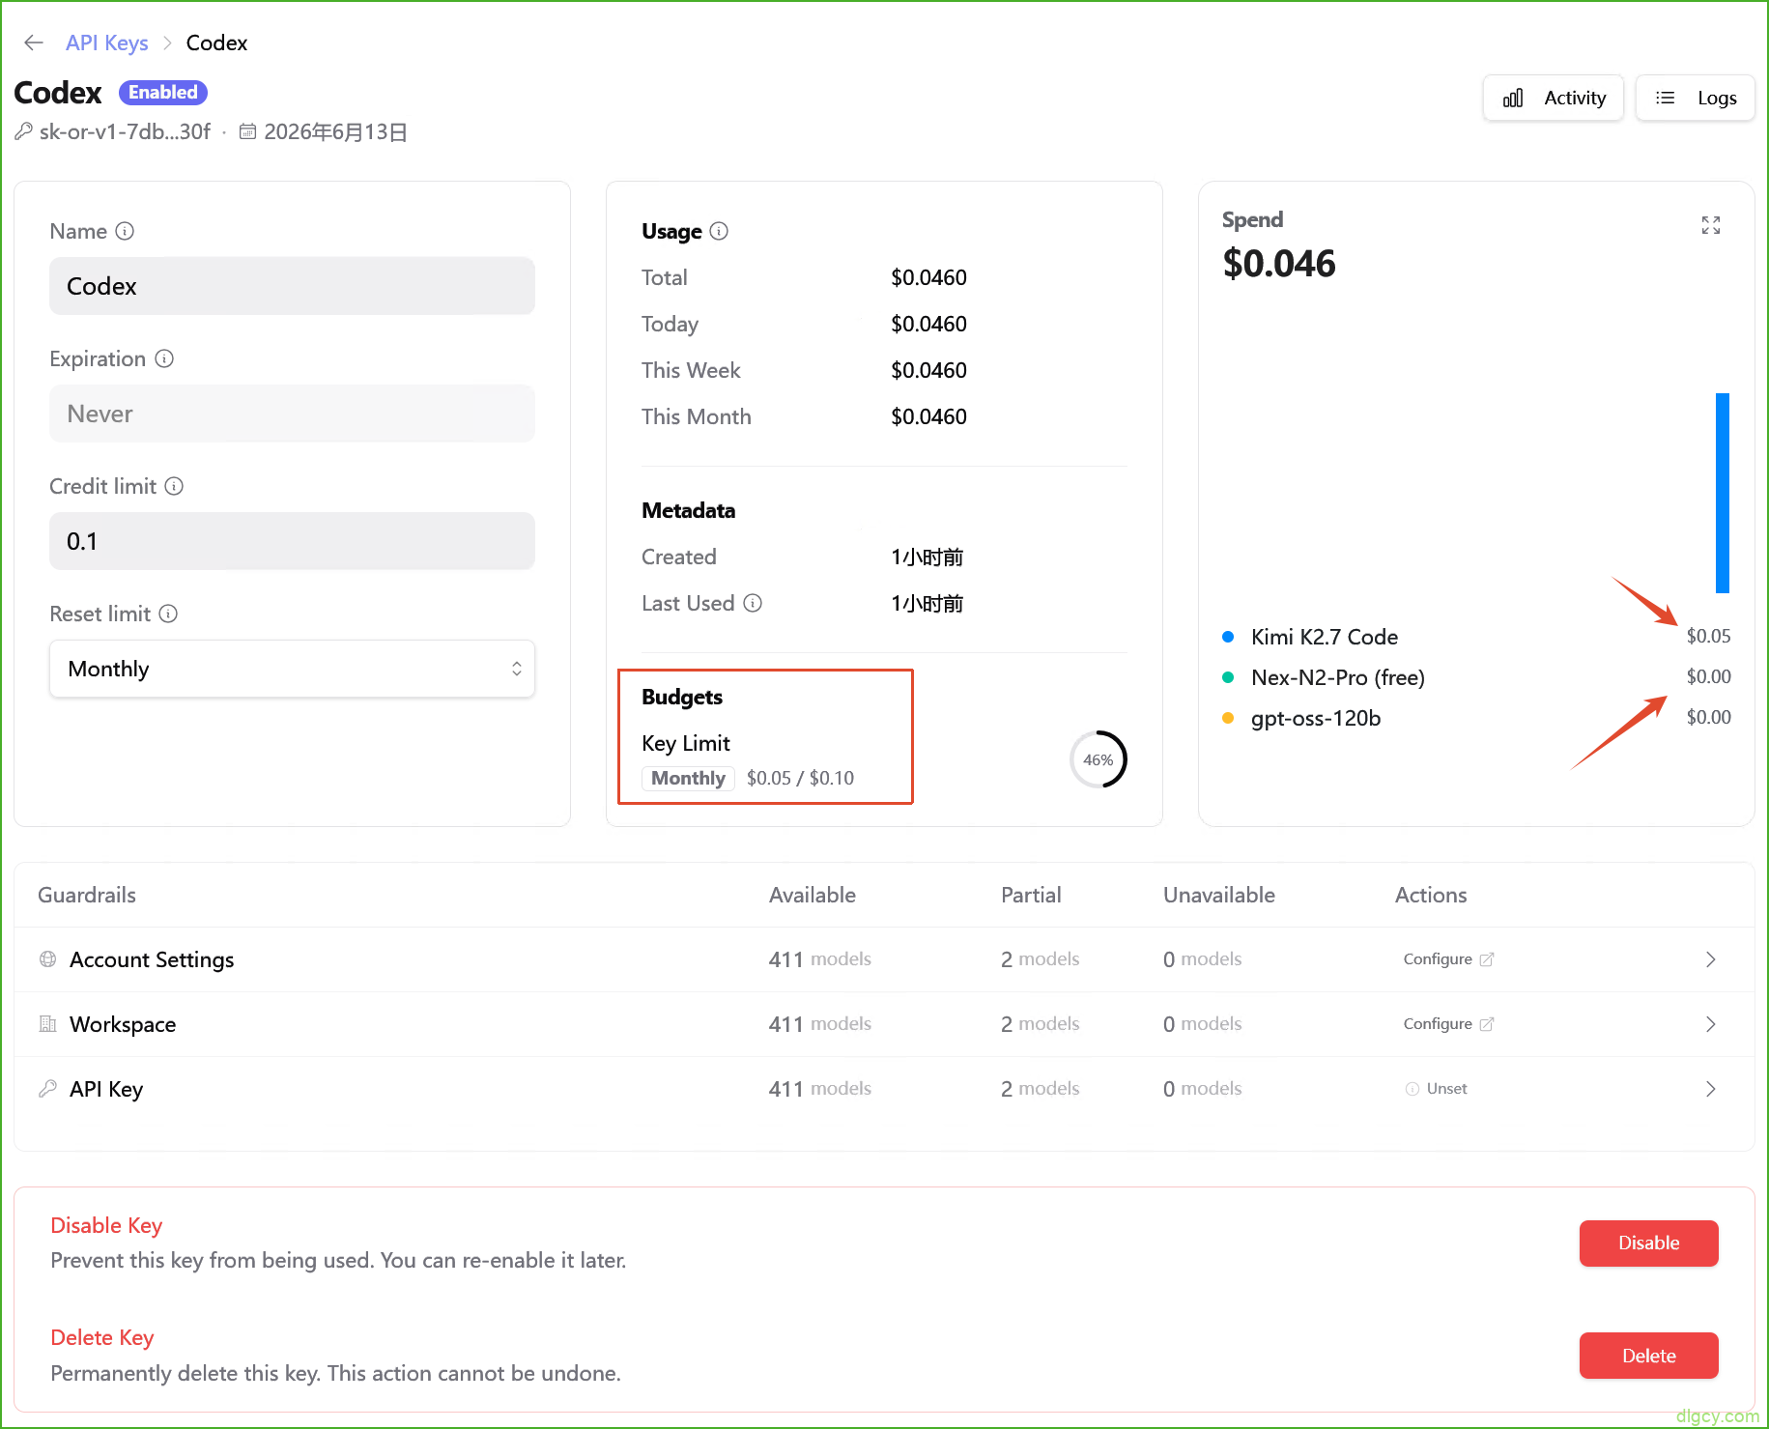Expand the Account Settings row chevron

[x=1710, y=958]
